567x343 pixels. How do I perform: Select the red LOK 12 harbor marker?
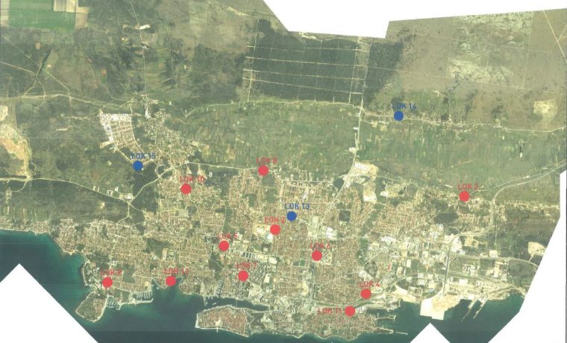coord(171,281)
